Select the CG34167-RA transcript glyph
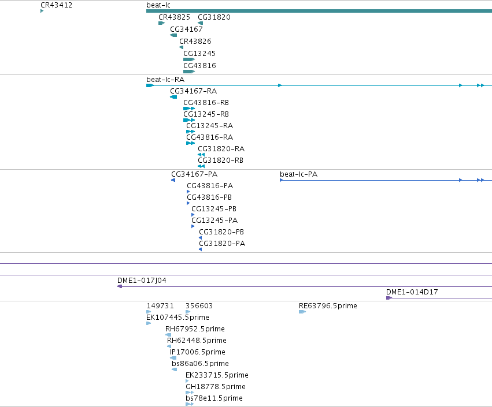 [173, 97]
